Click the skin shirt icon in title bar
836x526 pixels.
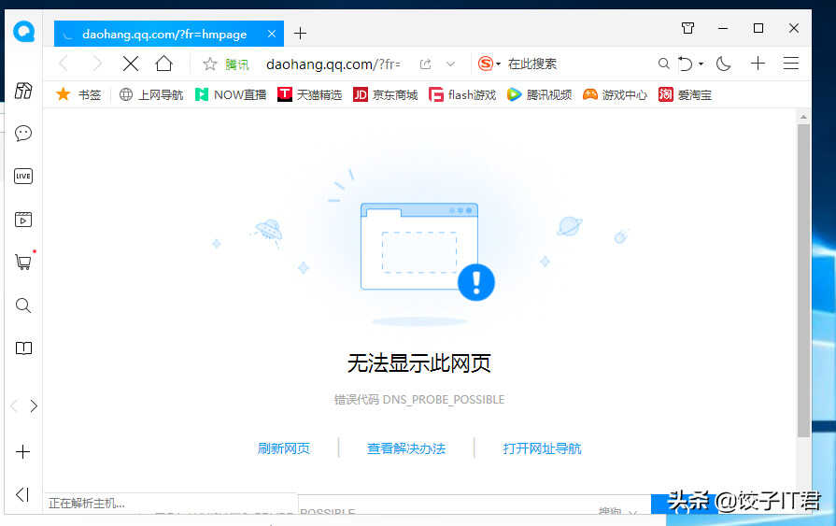(x=687, y=29)
